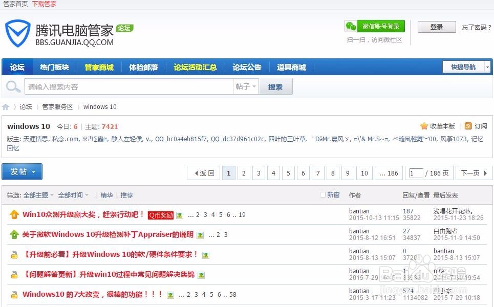
Task: Click last poster 浅唱花开花落。
Action: [454, 211]
